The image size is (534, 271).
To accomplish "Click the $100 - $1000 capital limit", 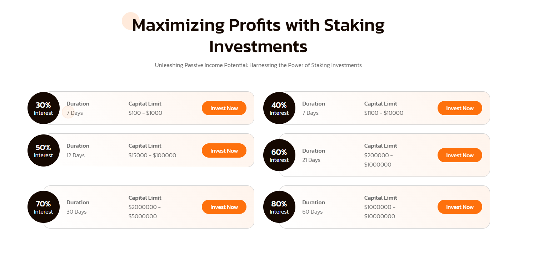I will point(145,113).
